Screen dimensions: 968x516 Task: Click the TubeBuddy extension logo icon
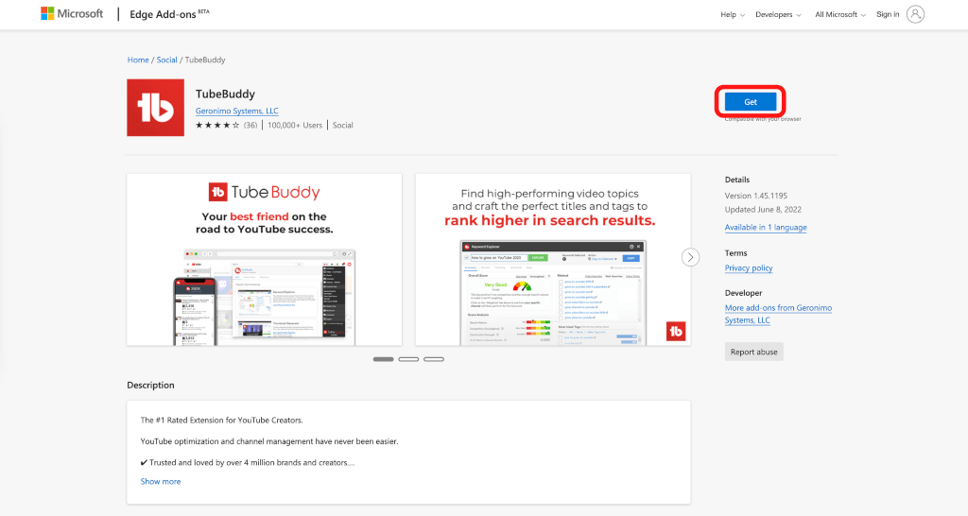[x=155, y=108]
